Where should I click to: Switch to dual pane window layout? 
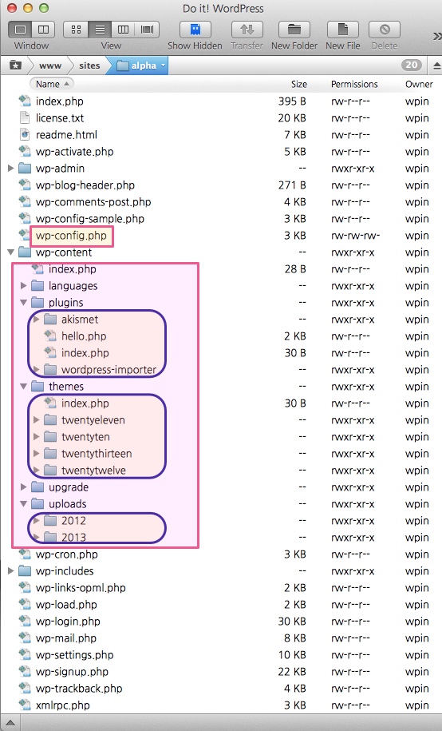pos(43,30)
